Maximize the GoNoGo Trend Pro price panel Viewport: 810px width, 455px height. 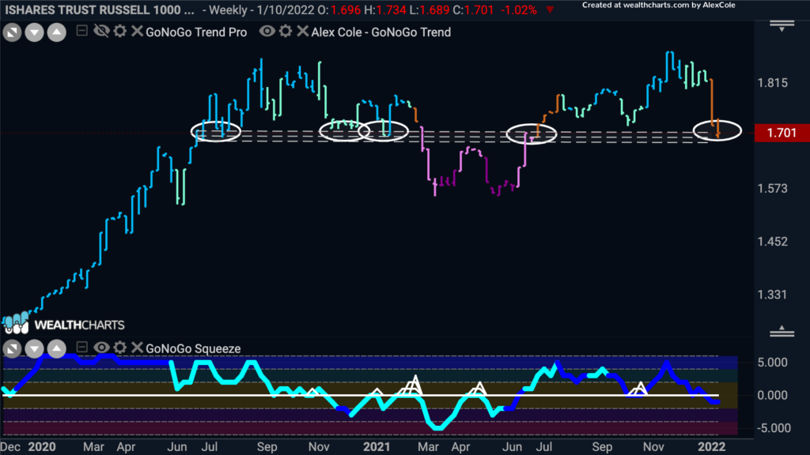click(x=12, y=32)
